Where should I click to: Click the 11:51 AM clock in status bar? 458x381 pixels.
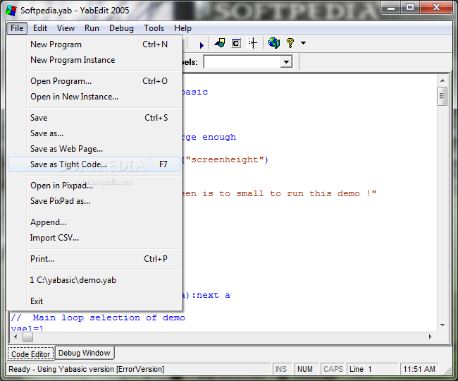pos(419,369)
